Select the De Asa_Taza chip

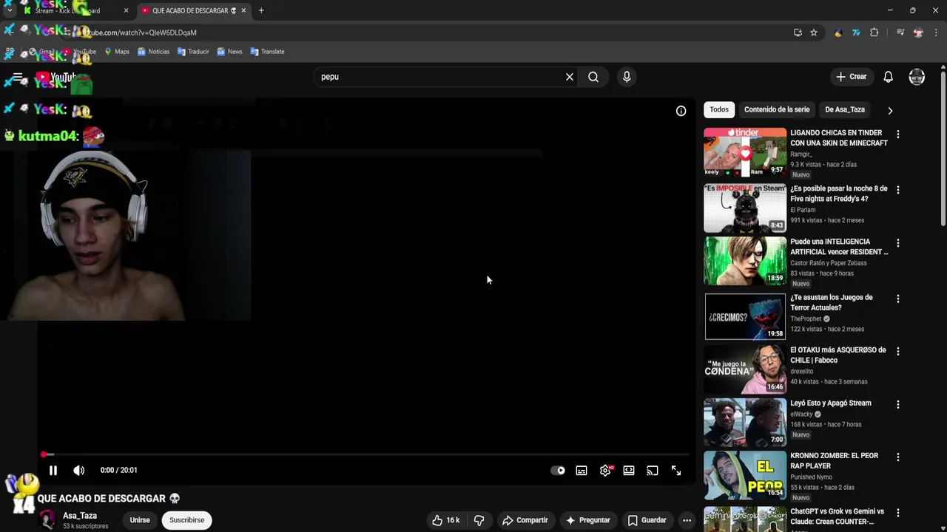pyautogui.click(x=845, y=109)
